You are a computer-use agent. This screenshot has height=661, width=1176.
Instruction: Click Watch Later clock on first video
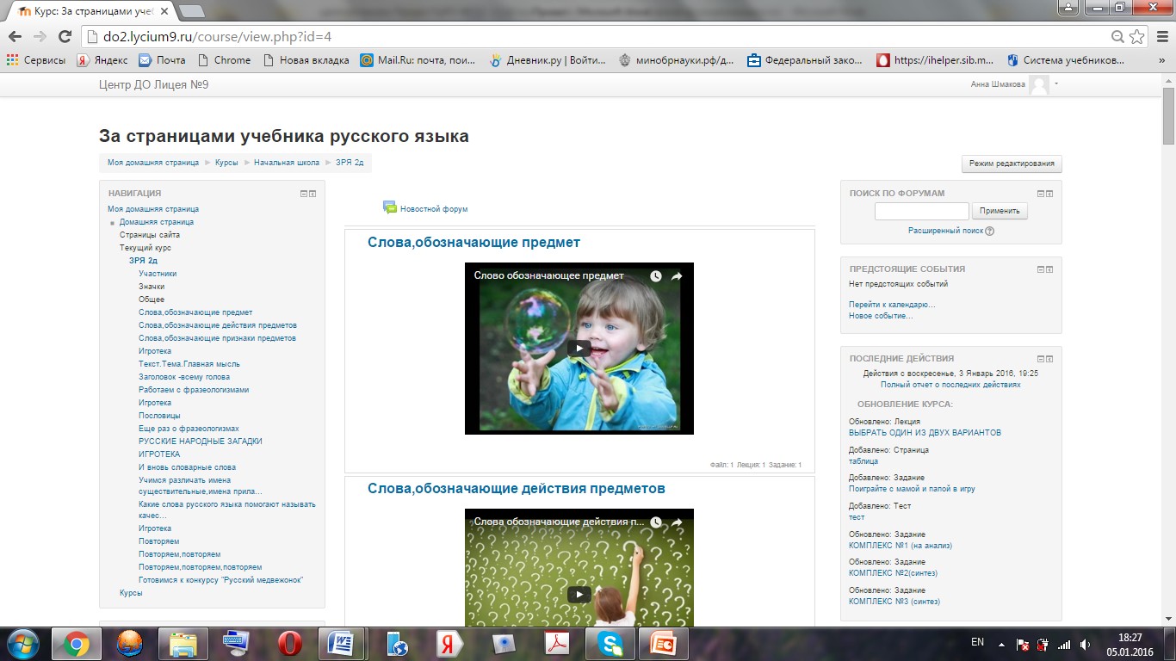coord(656,276)
